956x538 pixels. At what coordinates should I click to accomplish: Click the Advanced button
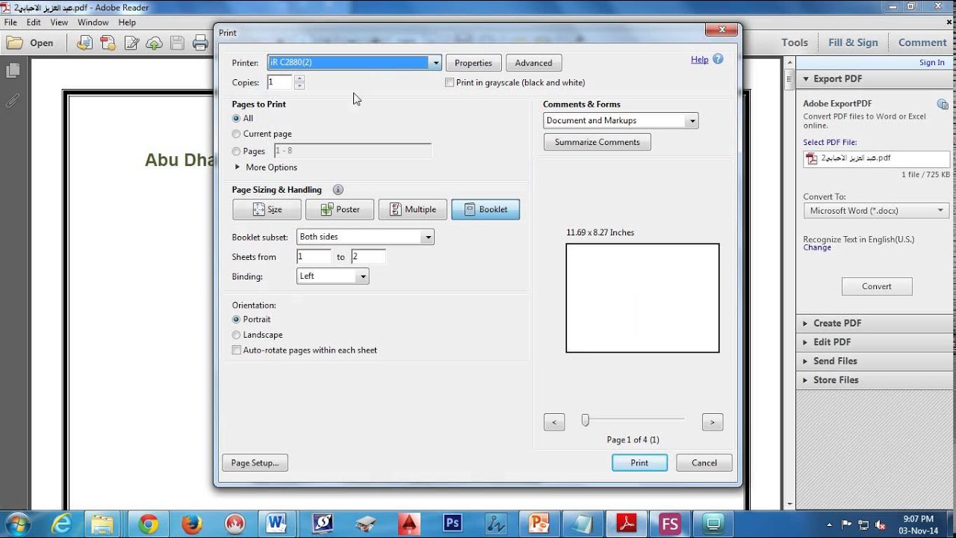coord(533,63)
